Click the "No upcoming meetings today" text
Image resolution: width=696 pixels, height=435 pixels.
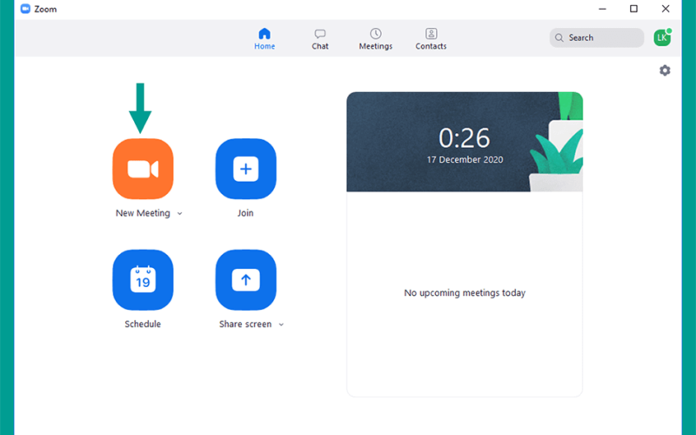(x=465, y=293)
